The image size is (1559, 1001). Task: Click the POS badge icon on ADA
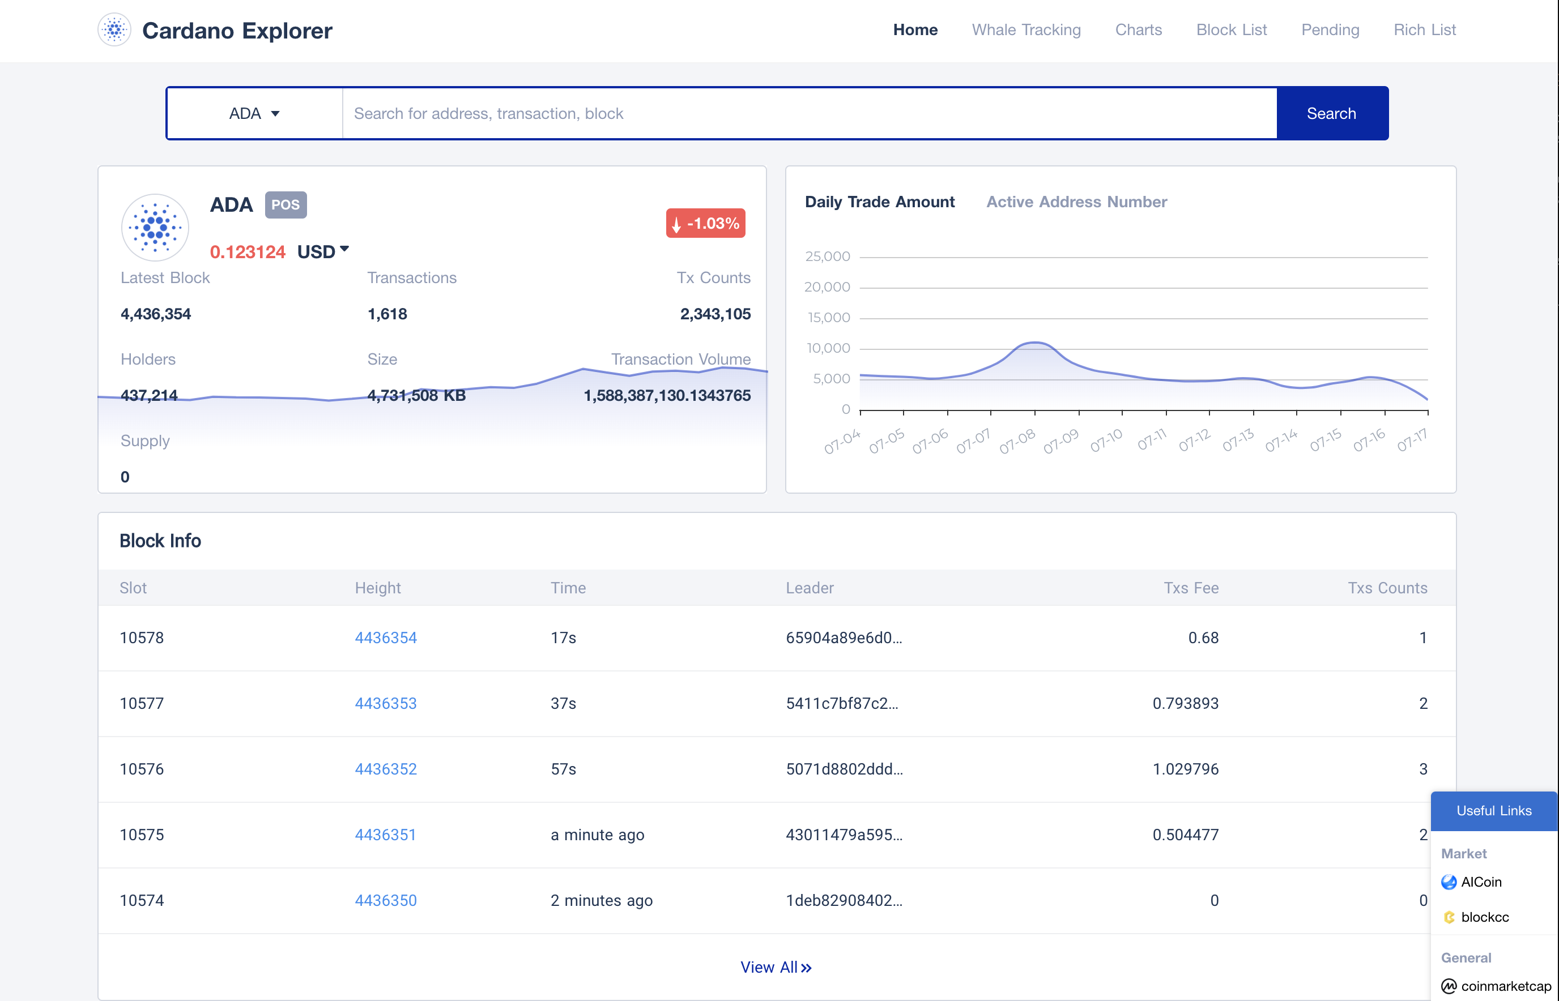pyautogui.click(x=284, y=204)
